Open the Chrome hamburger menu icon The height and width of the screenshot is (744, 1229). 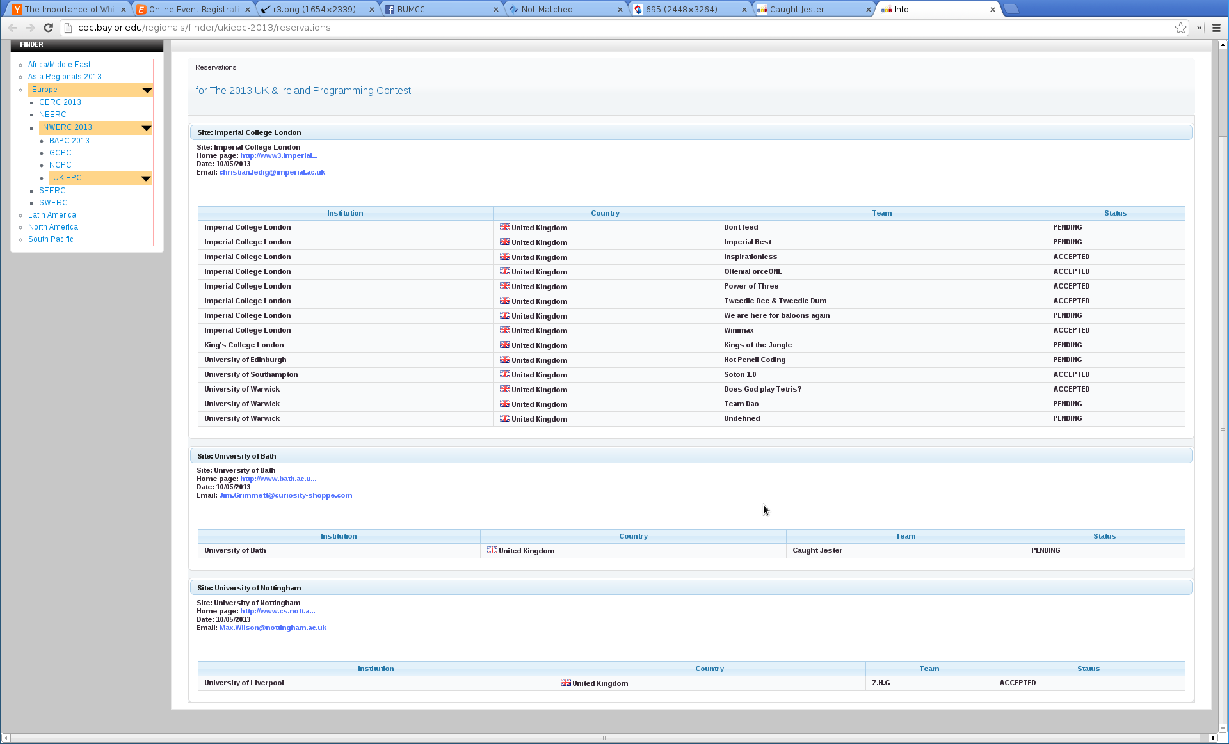[x=1216, y=28]
